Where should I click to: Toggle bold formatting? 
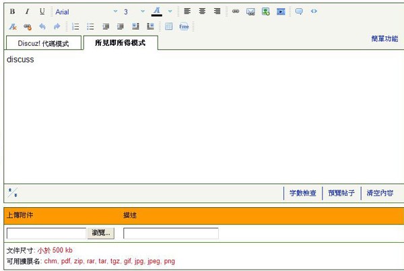[12, 11]
